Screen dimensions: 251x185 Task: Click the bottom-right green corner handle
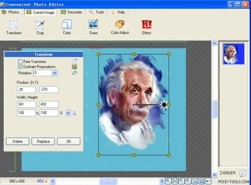(x=169, y=155)
